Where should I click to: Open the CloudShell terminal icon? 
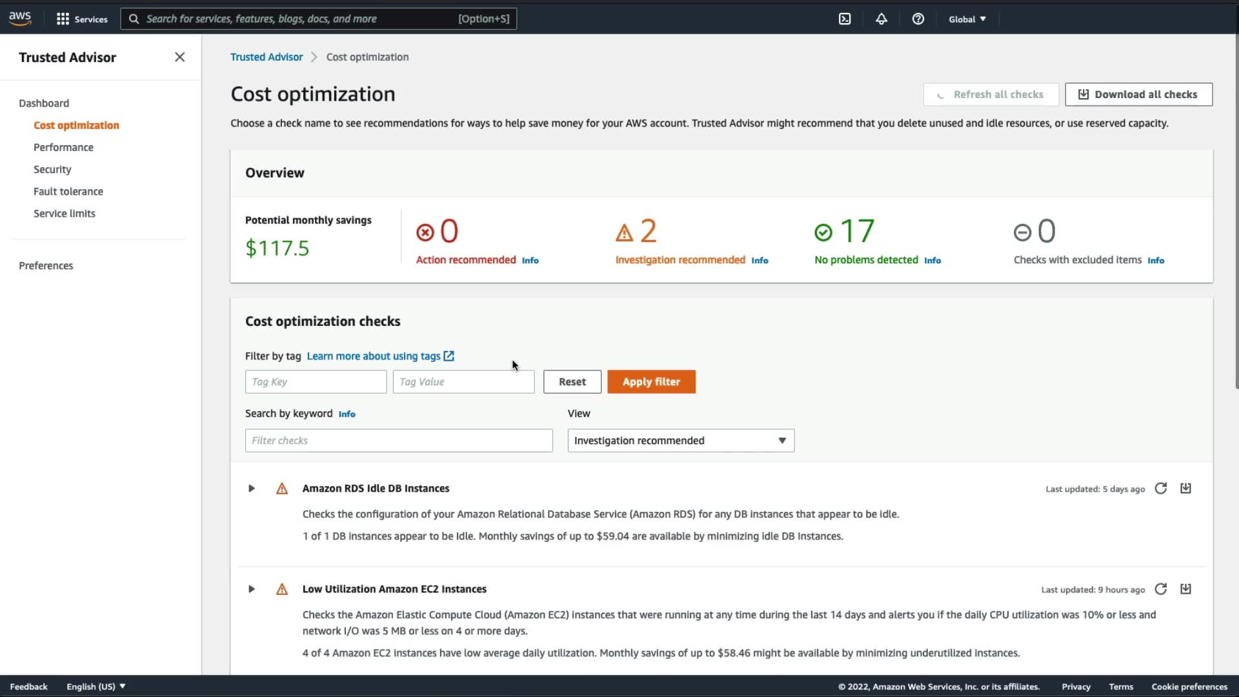point(845,19)
